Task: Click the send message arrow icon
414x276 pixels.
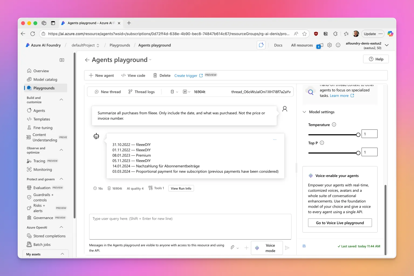Action: (x=287, y=248)
